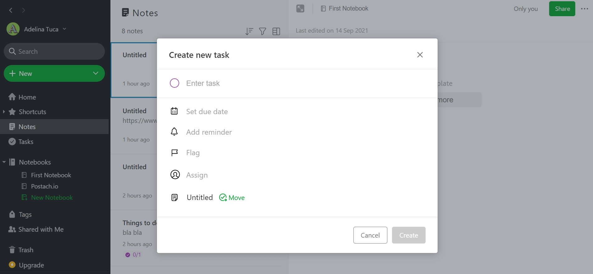Click the Untitled note name in dialog
The height and width of the screenshot is (274, 593).
(x=200, y=197)
